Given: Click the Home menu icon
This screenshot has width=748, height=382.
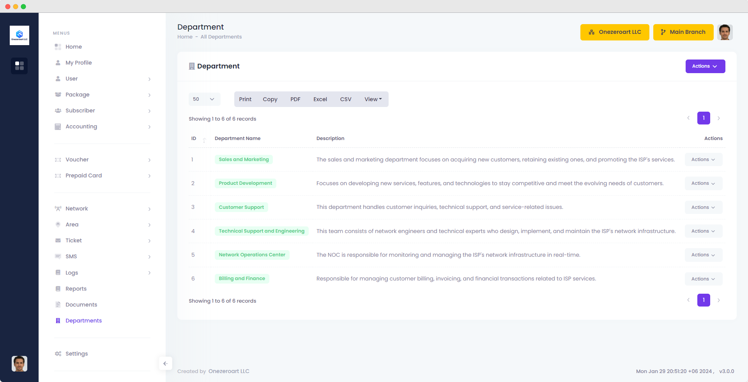Looking at the screenshot, I should [58, 47].
